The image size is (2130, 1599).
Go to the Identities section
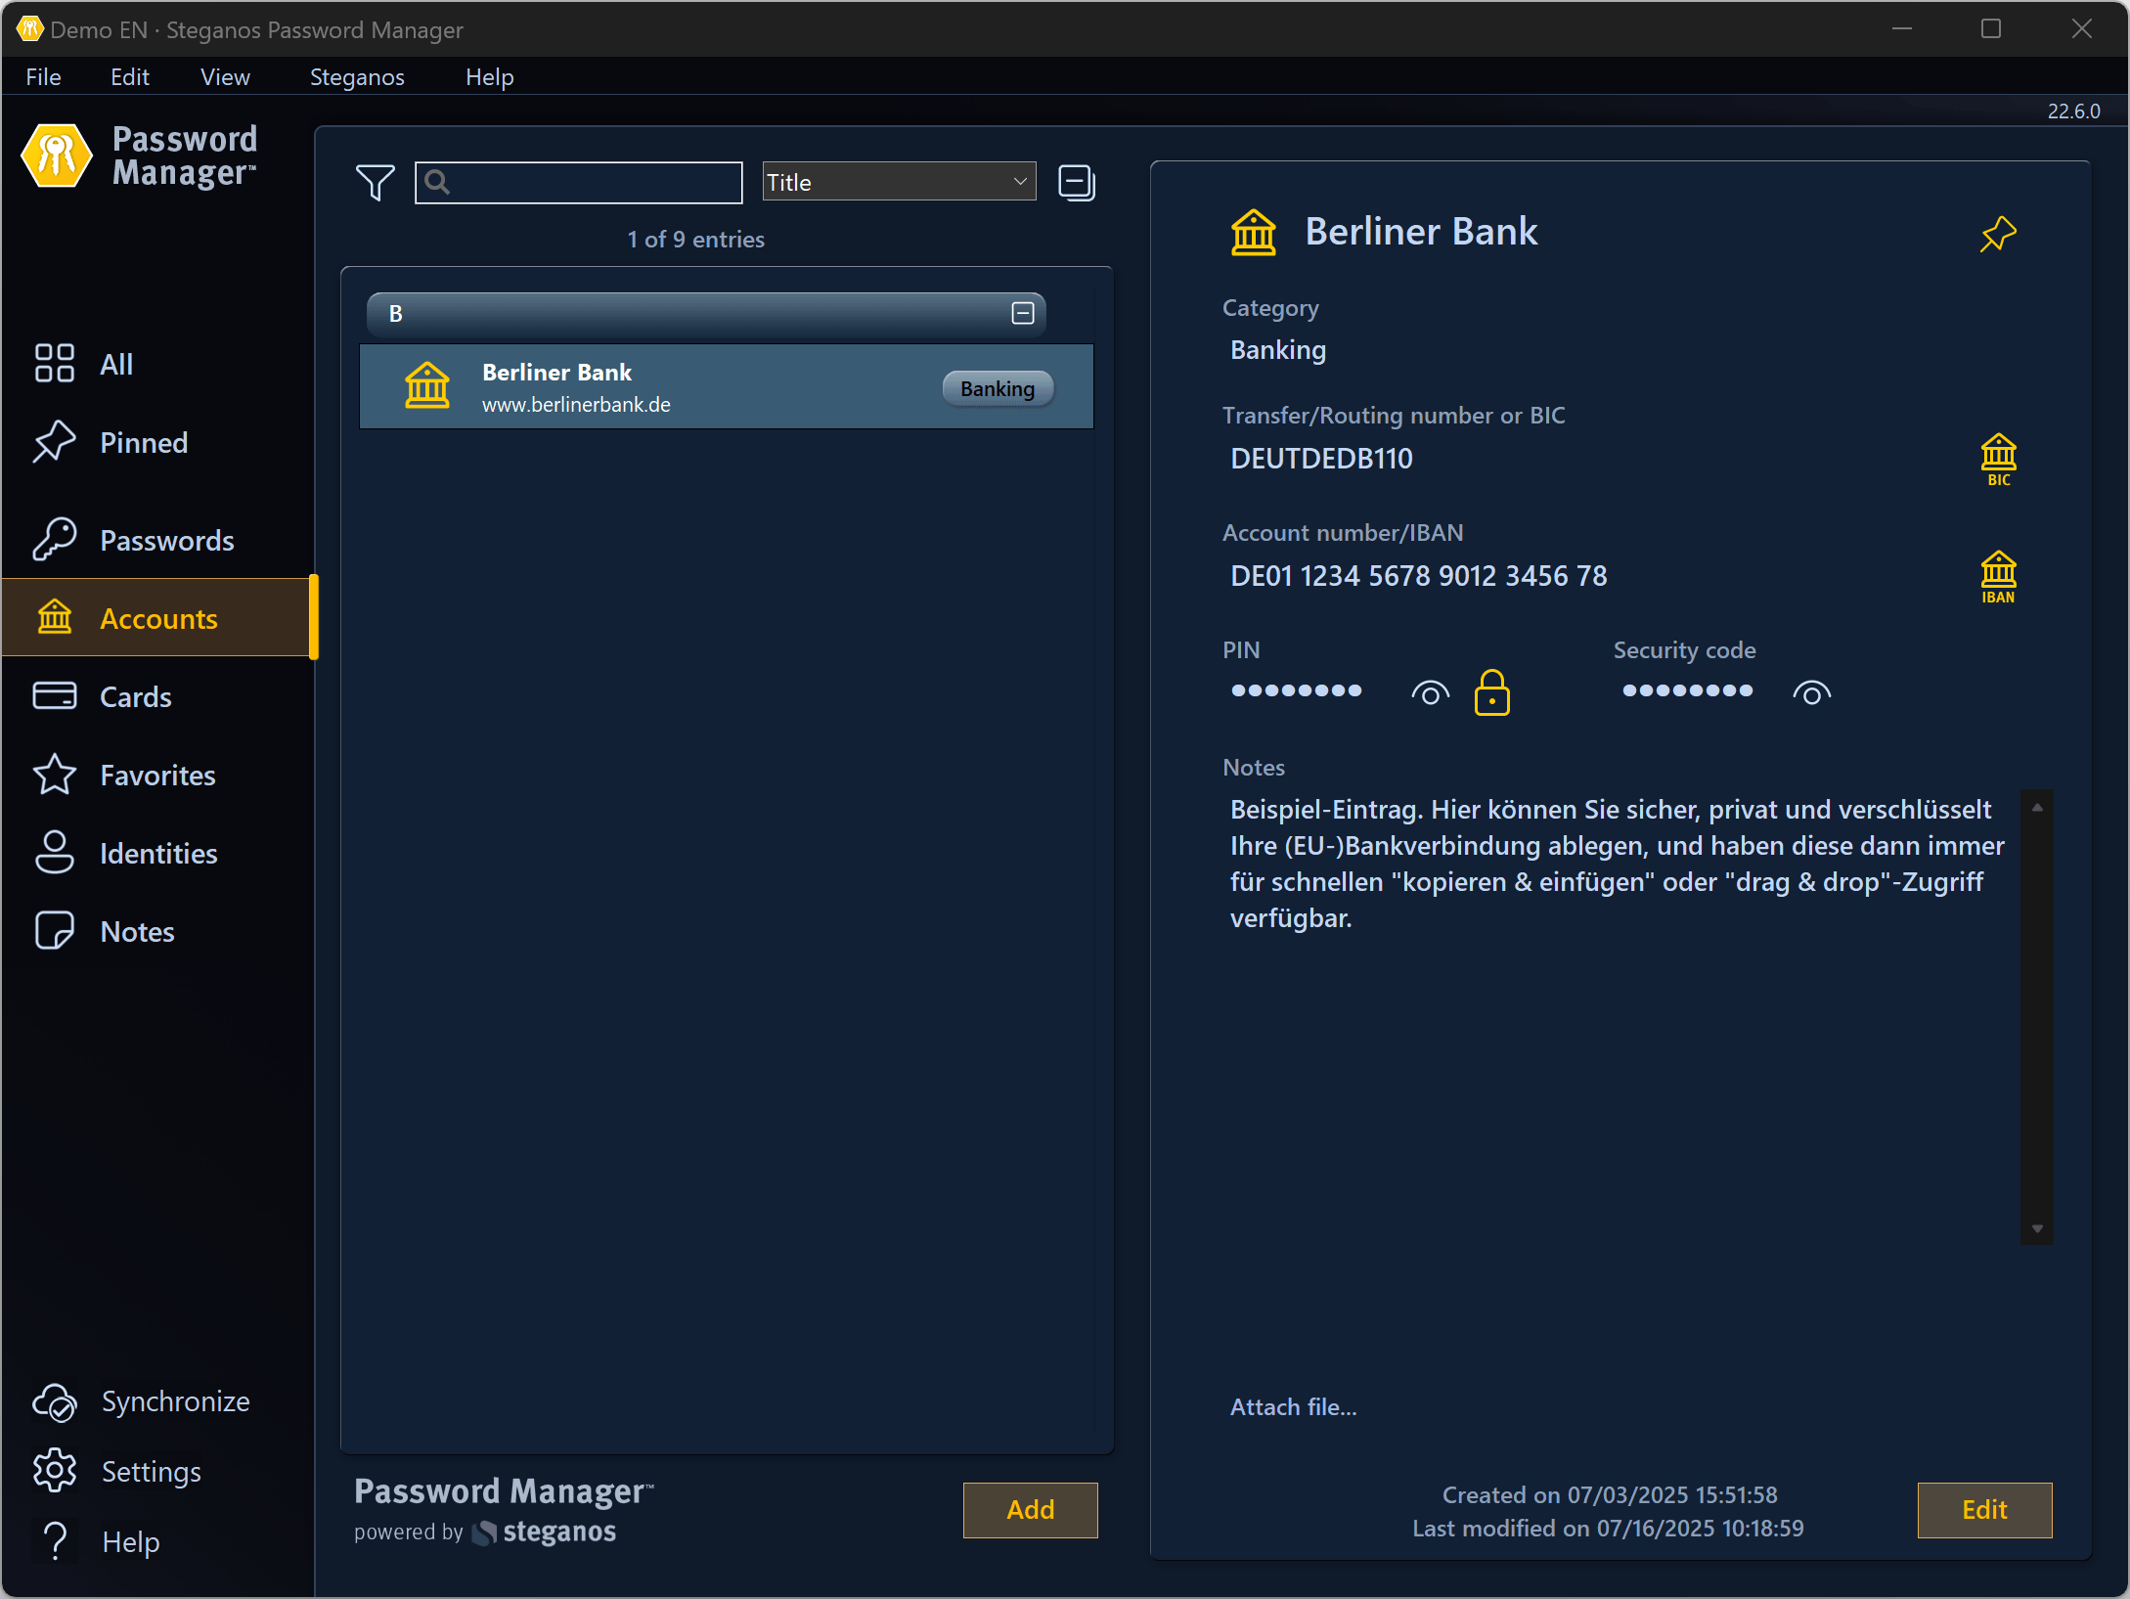[x=158, y=853]
